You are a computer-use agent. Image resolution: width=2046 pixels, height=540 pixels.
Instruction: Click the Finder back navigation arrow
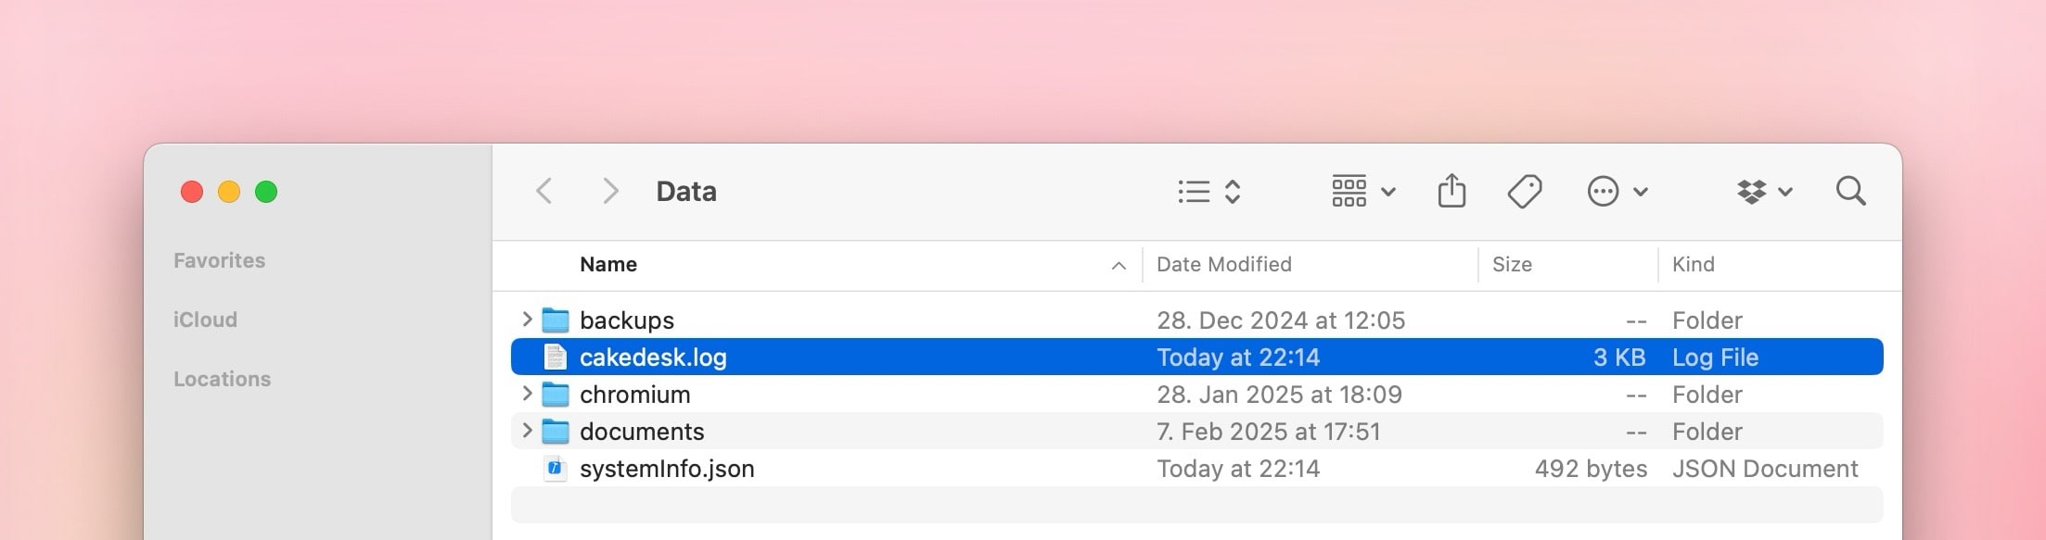[x=544, y=192]
